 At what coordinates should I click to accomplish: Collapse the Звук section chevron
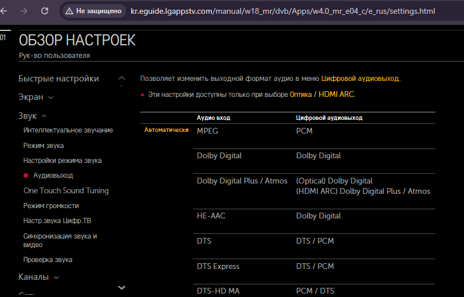[44, 116]
